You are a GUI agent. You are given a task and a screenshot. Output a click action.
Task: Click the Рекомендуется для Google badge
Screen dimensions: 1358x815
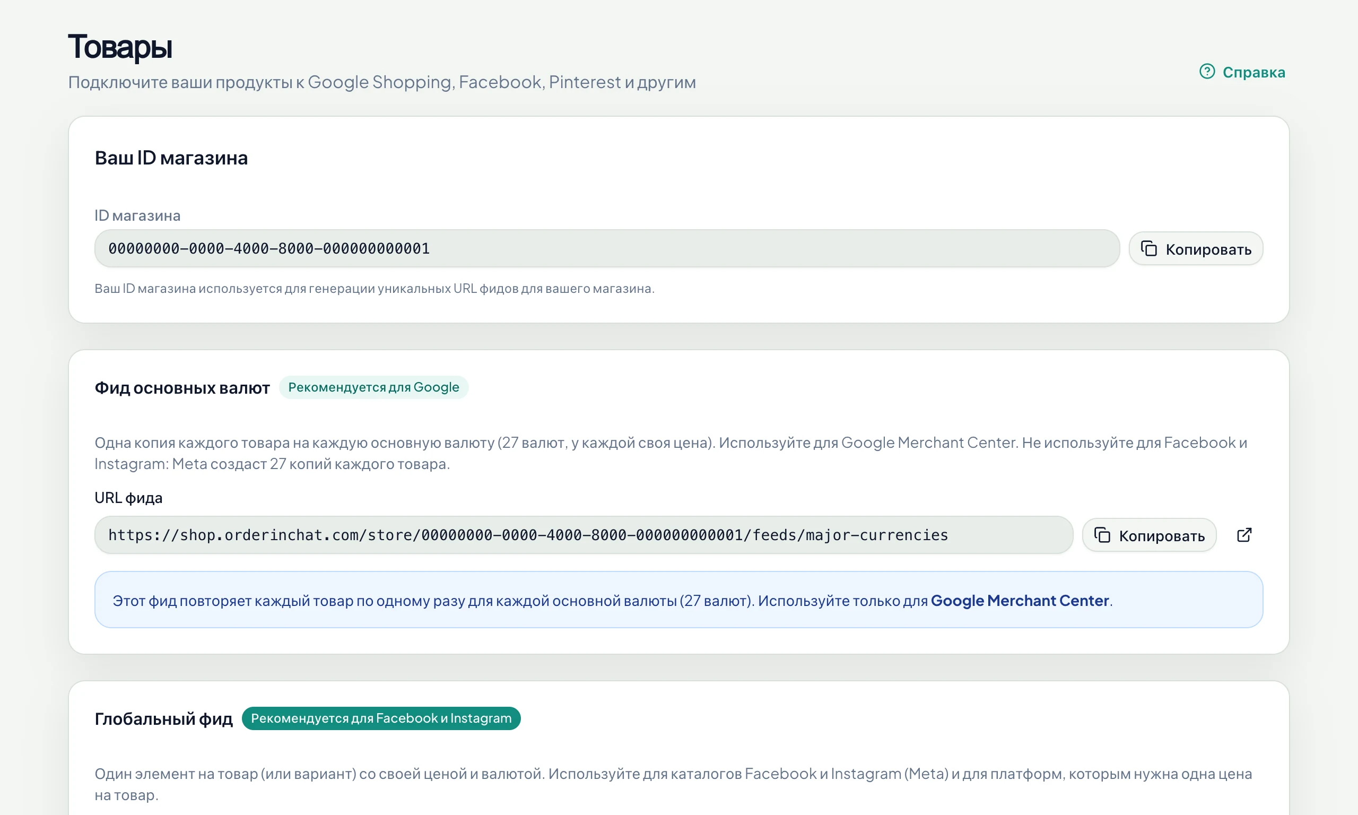coord(373,387)
